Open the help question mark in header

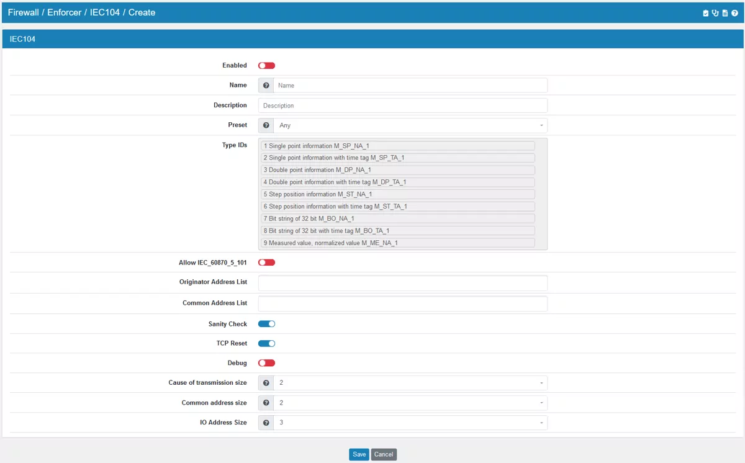click(734, 13)
